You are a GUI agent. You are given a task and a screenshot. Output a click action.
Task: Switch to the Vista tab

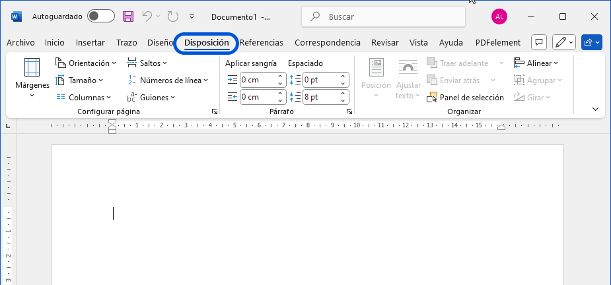(x=419, y=43)
